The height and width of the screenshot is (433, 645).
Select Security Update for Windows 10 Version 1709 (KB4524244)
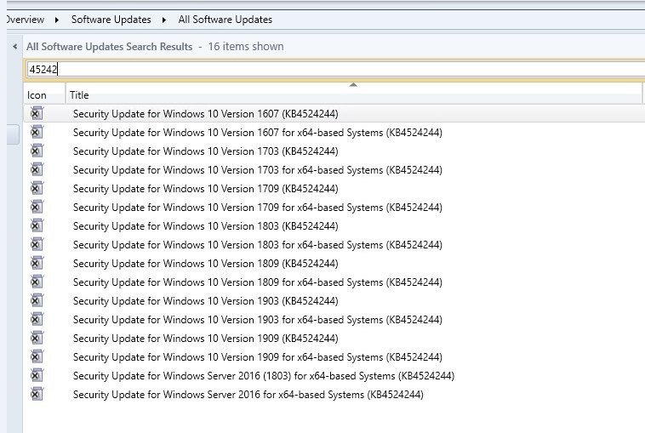[206, 189]
